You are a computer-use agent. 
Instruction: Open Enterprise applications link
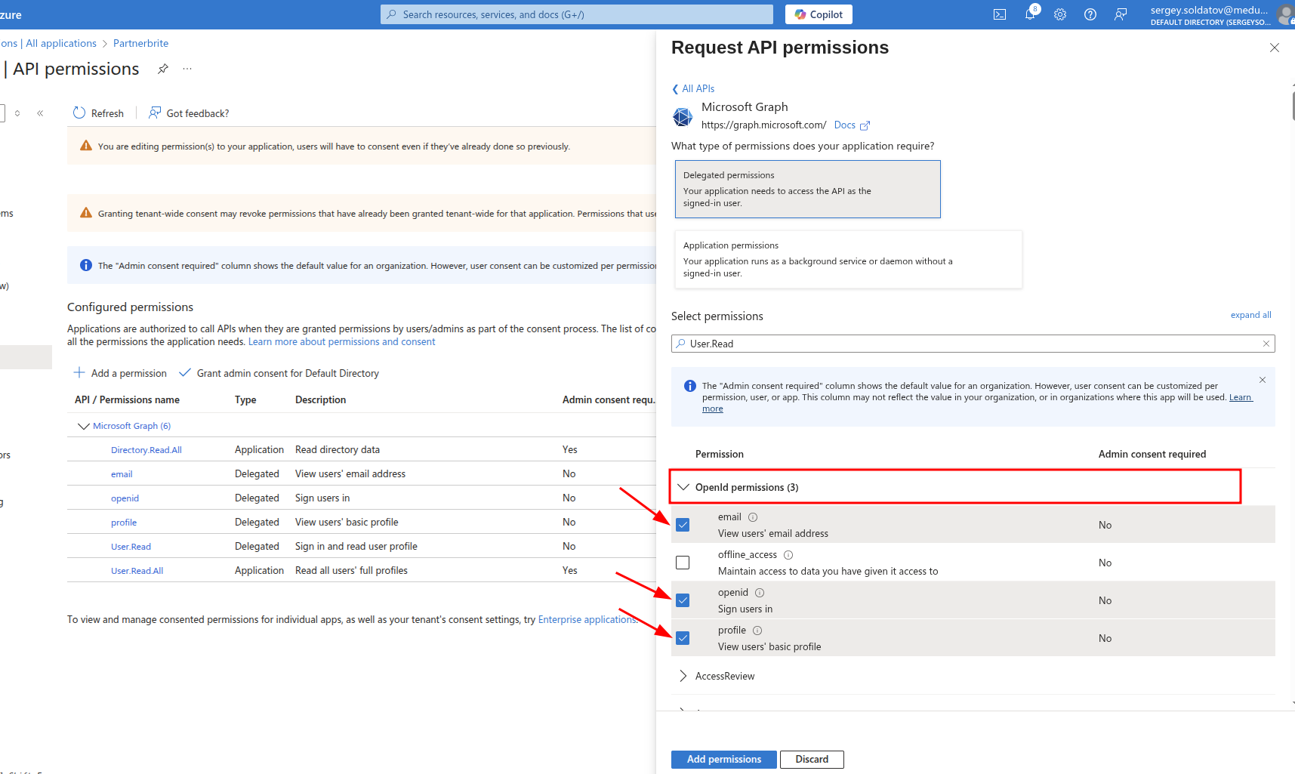pos(587,620)
